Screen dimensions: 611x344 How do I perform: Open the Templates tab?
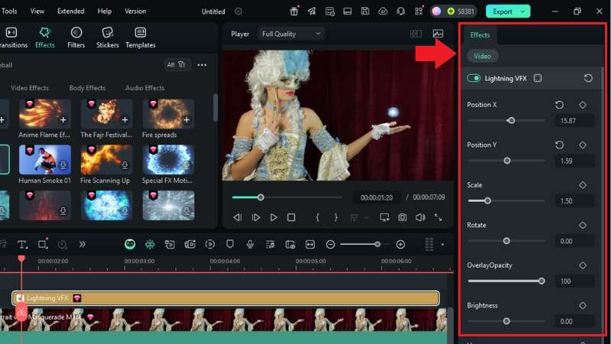click(141, 37)
